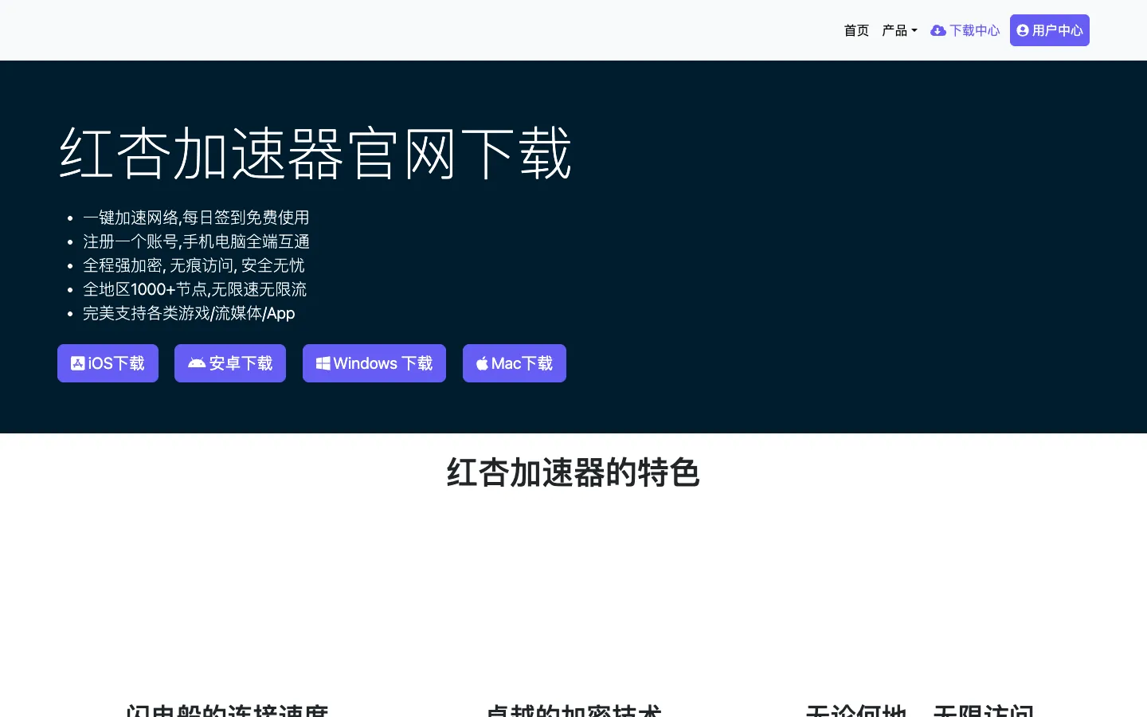Go to 首页 in the navigation bar
The width and height of the screenshot is (1147, 717).
coord(856,30)
